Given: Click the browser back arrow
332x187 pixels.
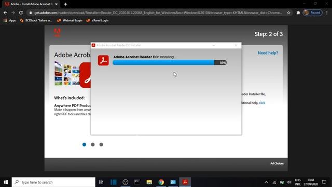Looking at the screenshot, I should tap(5, 12).
